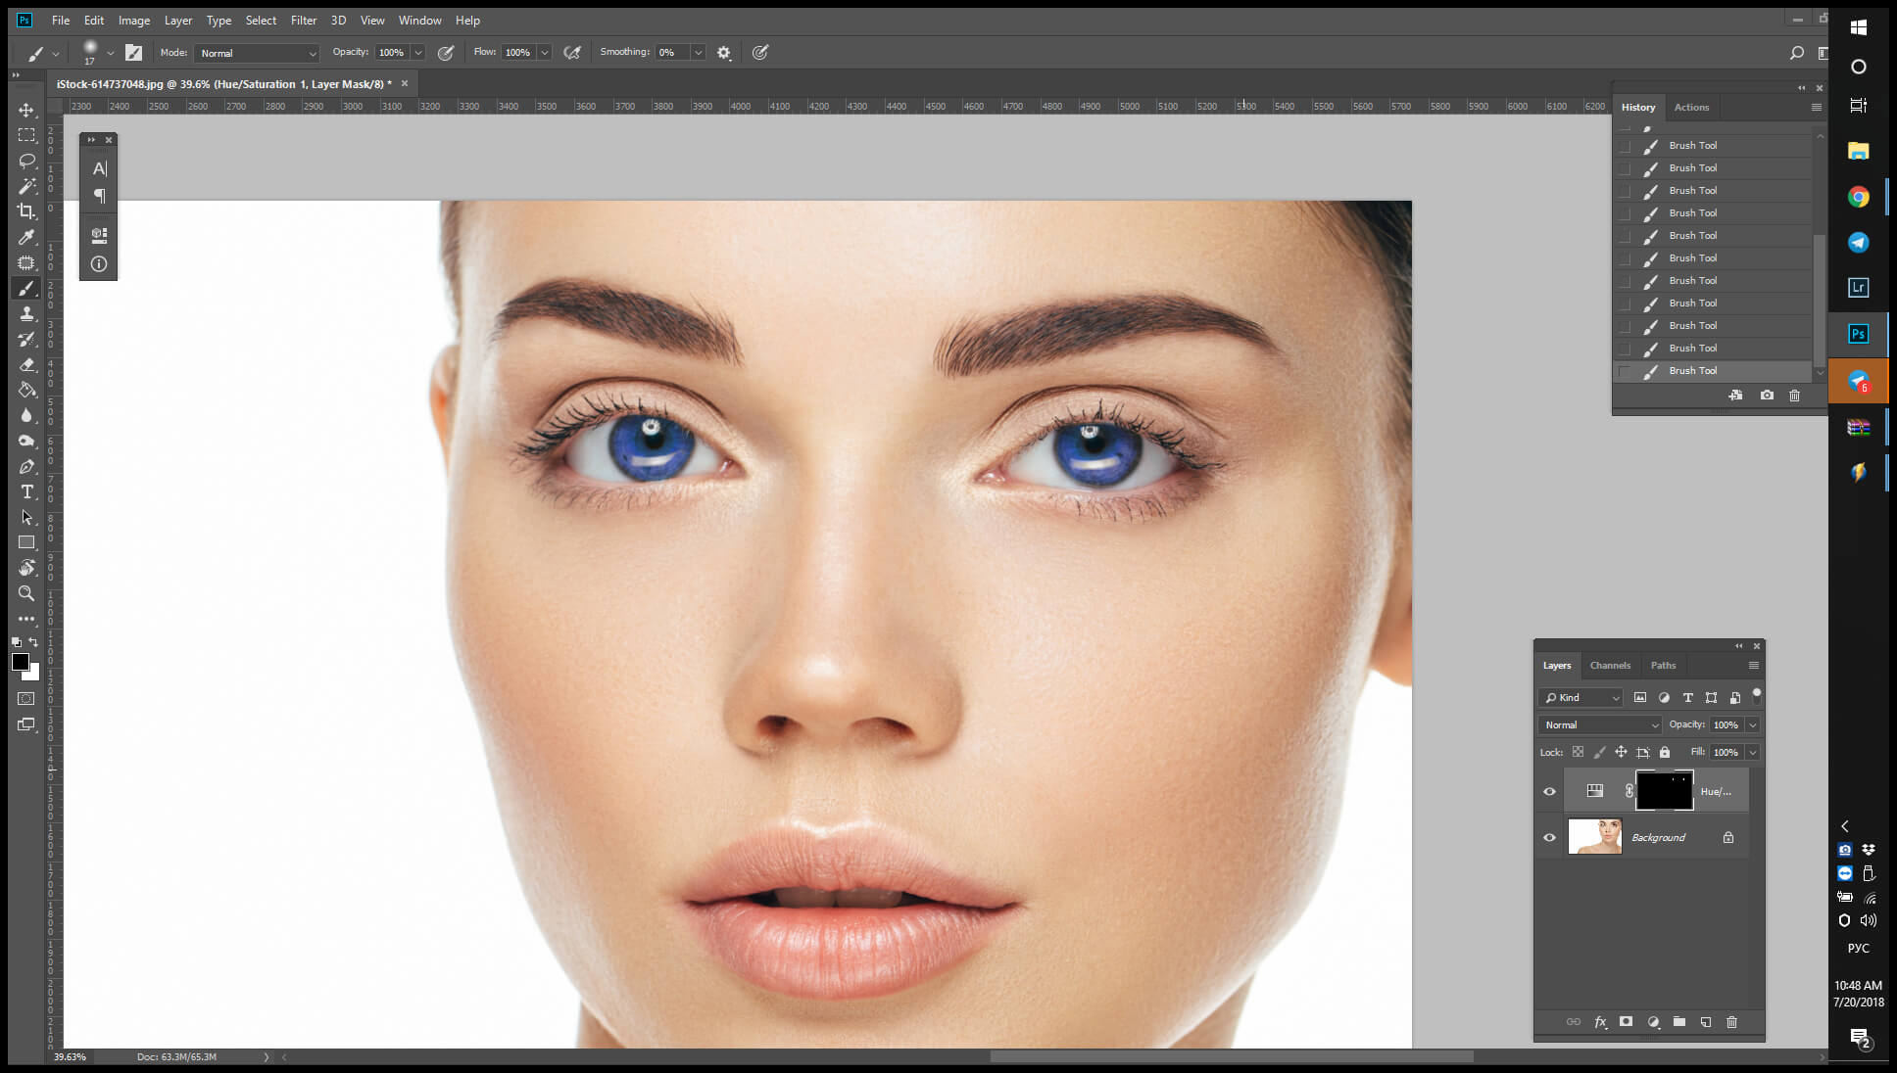Screen dimensions: 1897x1073
Task: Choose the Crop tool
Action: coord(26,210)
